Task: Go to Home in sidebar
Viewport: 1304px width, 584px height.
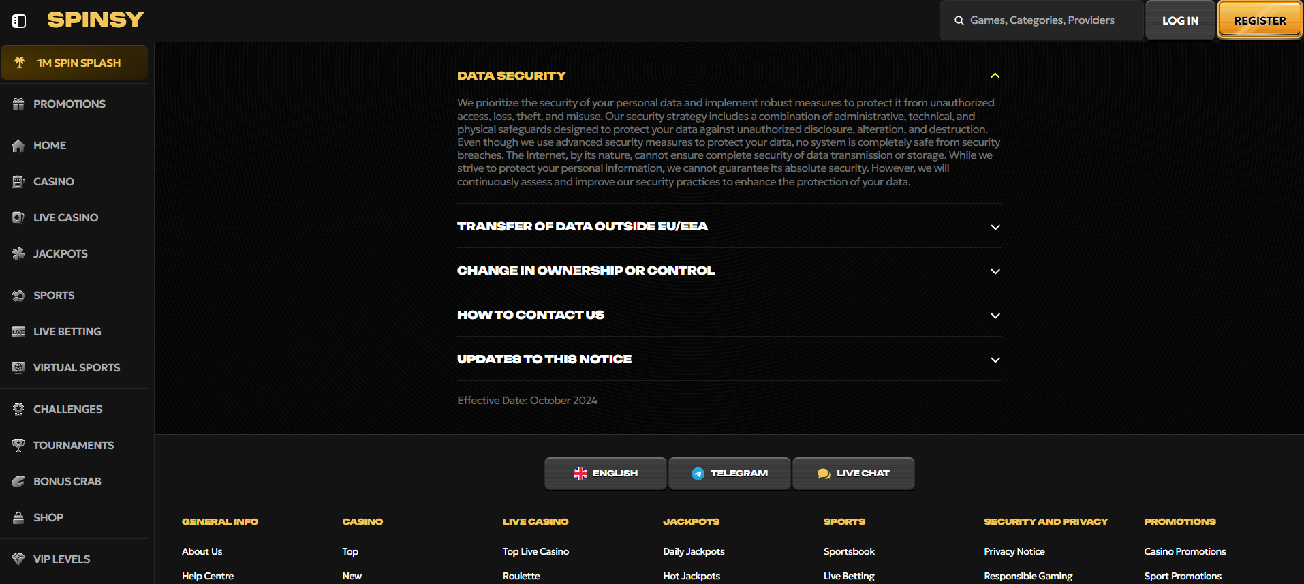Action: tap(50, 146)
